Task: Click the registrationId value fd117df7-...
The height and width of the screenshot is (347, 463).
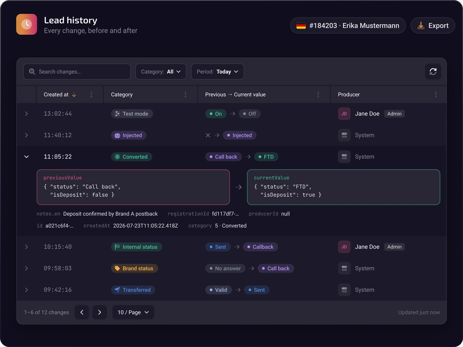Action: click(x=225, y=214)
